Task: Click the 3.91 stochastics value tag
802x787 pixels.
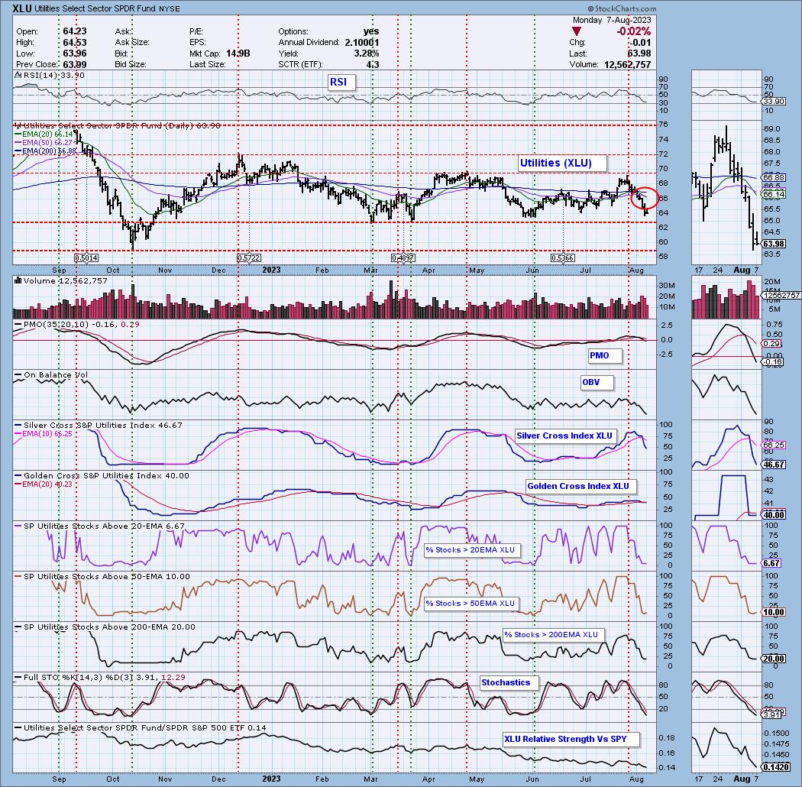Action: (771, 714)
